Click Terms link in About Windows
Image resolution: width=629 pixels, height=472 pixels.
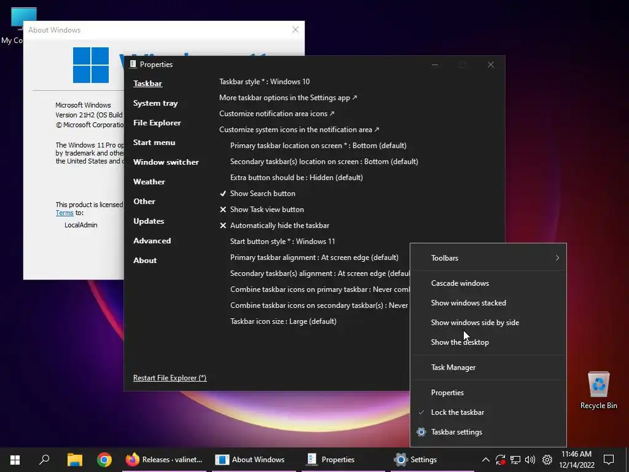click(64, 213)
